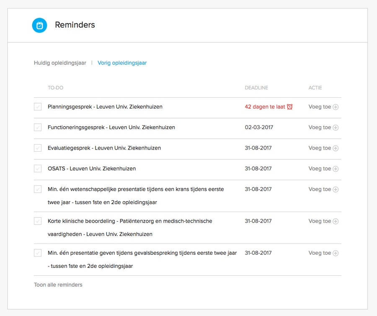Screen dimensions: 377x316
Task: Click the plus icon for Evaluatiegesprek row
Action: click(336, 148)
